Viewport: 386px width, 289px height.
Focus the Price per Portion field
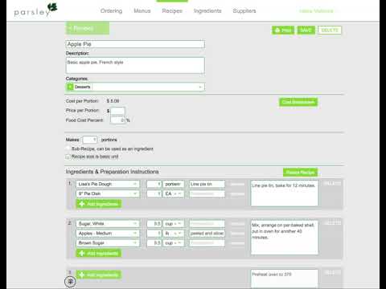point(117,111)
